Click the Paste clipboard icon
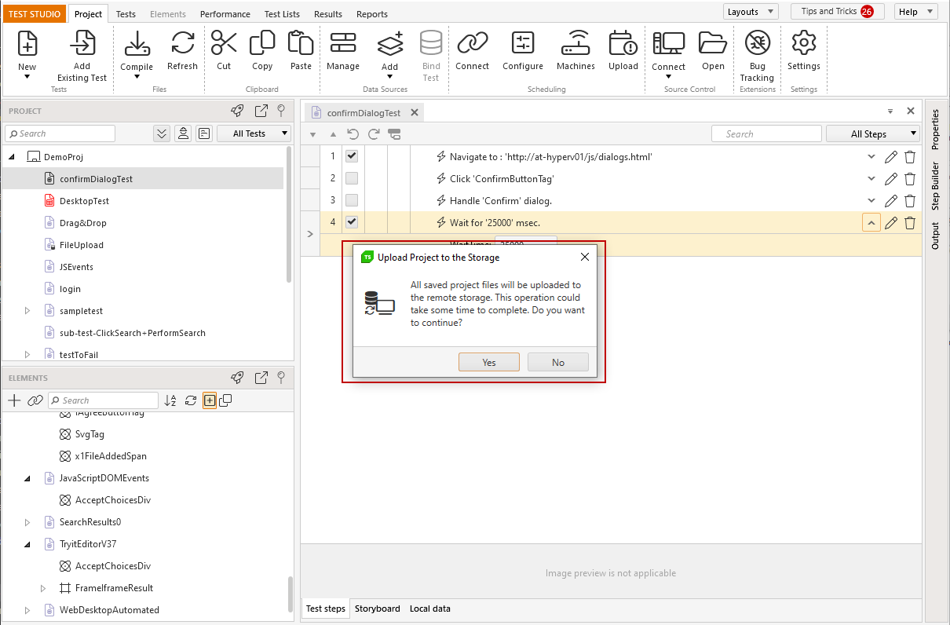The width and height of the screenshot is (950, 625). coord(301,43)
